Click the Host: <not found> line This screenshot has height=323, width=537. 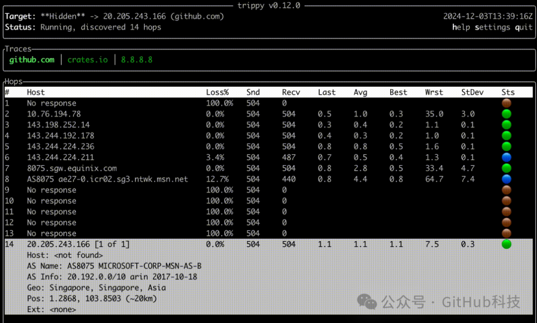[x=65, y=255]
